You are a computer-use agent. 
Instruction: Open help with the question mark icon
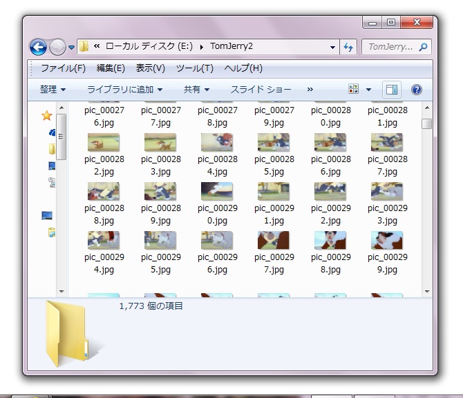click(416, 90)
